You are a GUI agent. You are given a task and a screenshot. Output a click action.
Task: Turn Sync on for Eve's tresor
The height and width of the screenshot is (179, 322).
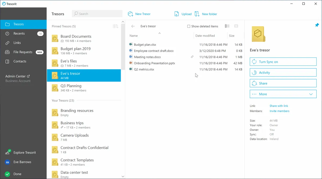coord(283,62)
